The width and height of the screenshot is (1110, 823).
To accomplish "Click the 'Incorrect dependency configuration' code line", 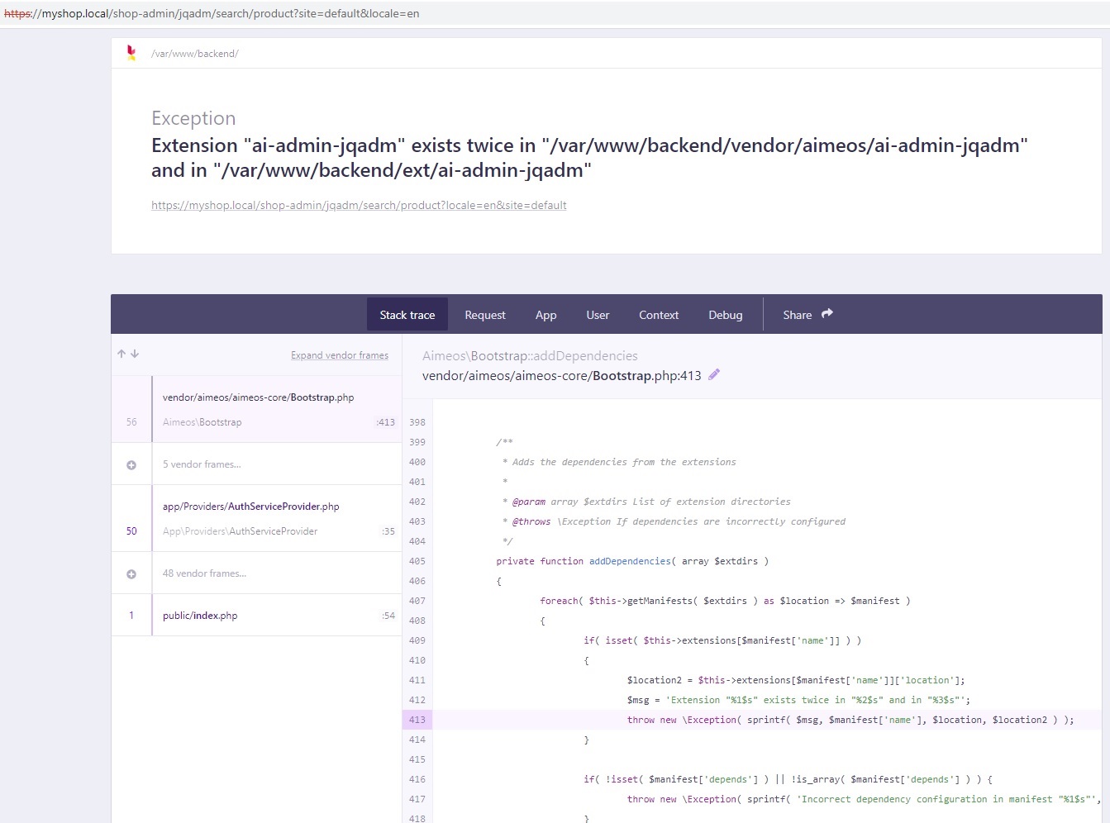I will pos(864,799).
